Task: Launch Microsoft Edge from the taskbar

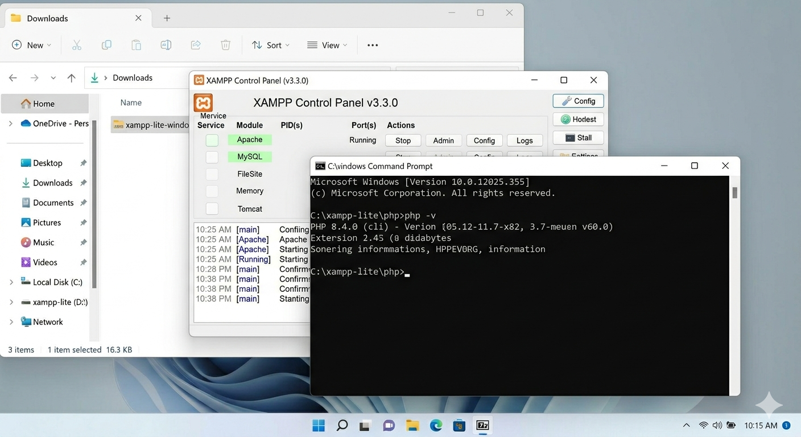Action: click(x=436, y=425)
